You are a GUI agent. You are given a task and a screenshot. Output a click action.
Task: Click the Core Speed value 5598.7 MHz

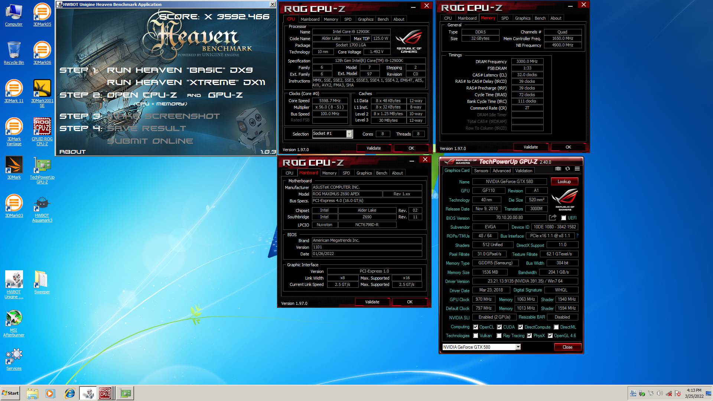(330, 101)
